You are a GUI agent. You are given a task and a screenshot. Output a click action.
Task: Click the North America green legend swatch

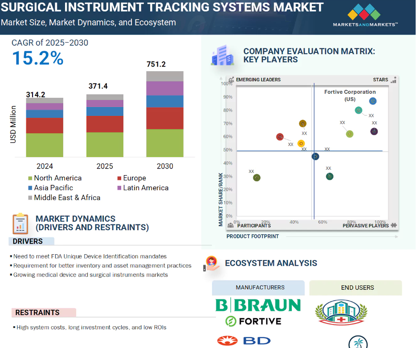pos(30,178)
